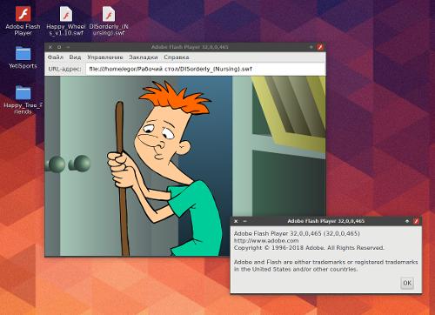Click the up-arrow icon in dialog title bar
The width and height of the screenshot is (435, 315).
pos(407,221)
